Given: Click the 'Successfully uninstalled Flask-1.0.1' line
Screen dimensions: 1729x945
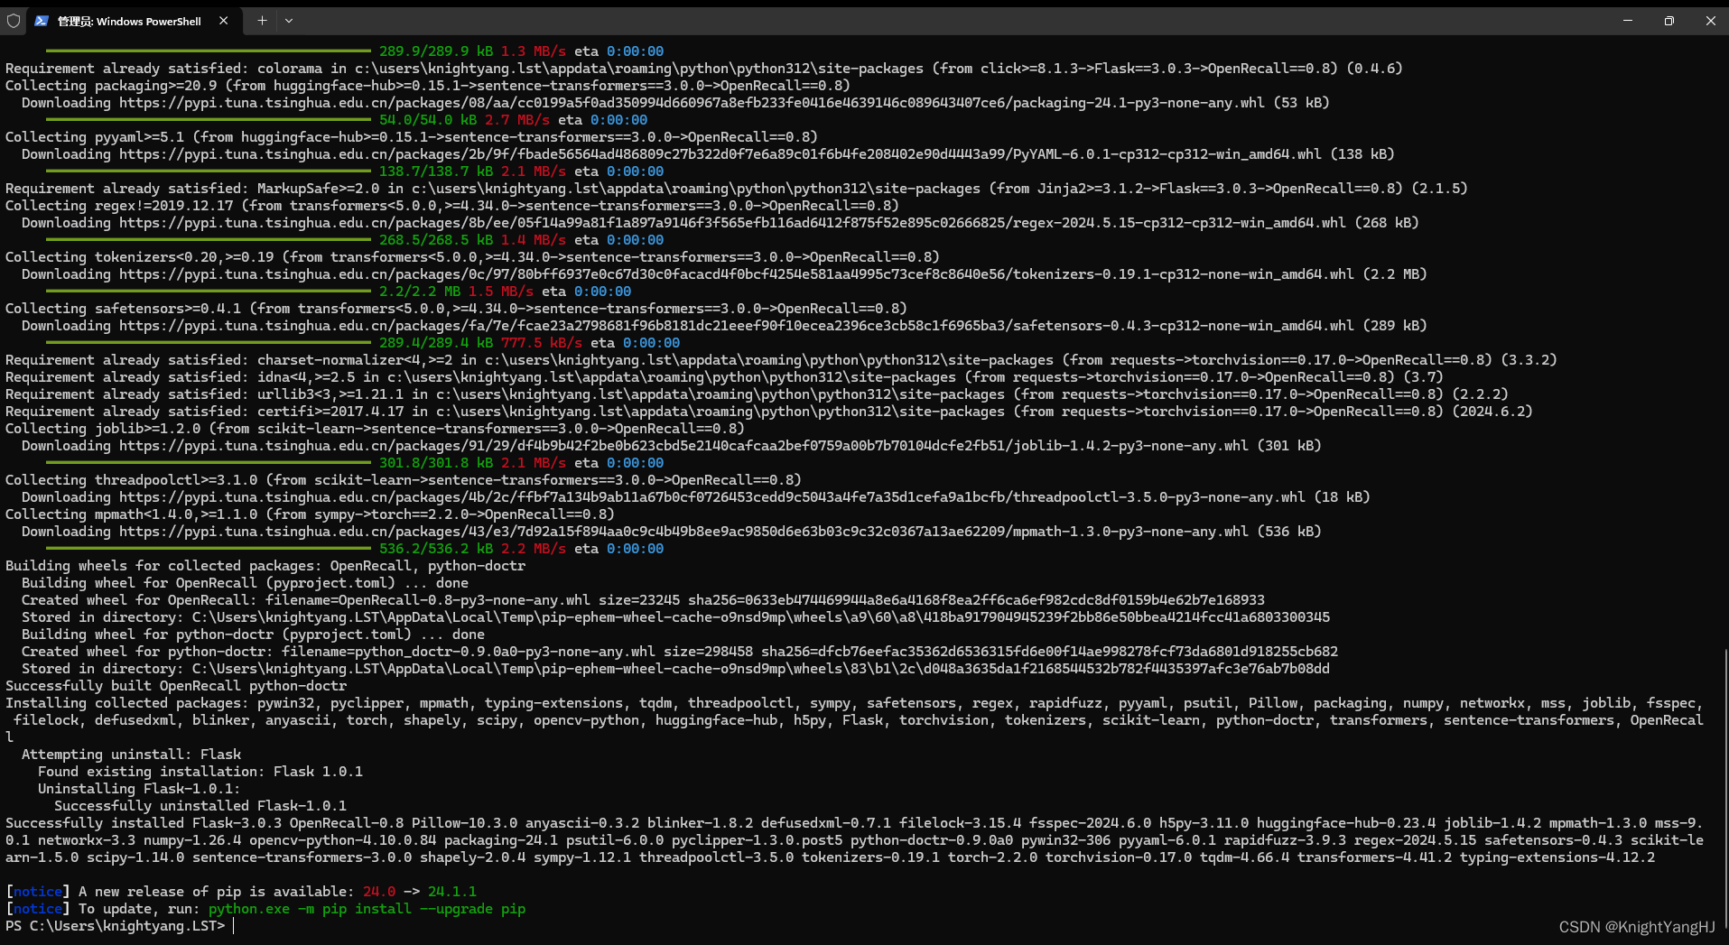Looking at the screenshot, I should pyautogui.click(x=200, y=806).
